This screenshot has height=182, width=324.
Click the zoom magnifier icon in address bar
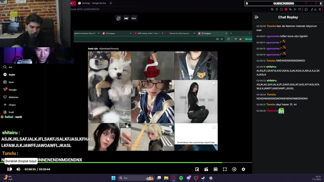tap(272, 9)
